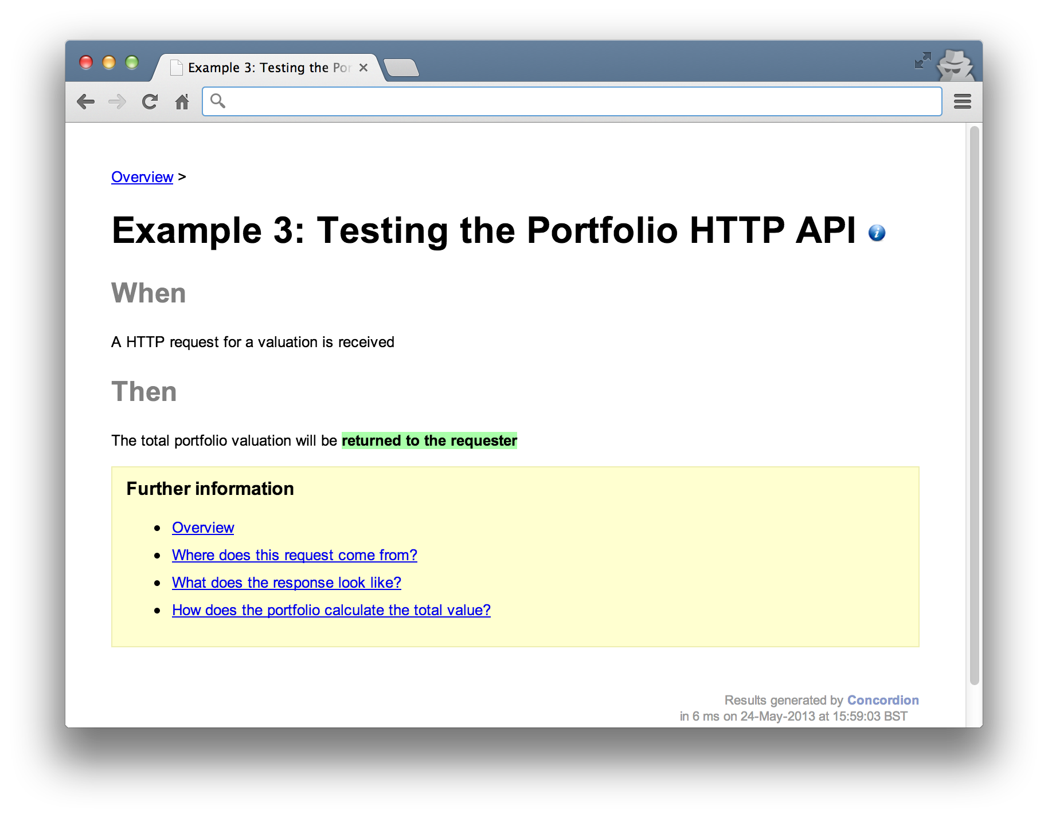This screenshot has width=1048, height=818.
Task: Go to the browser home page
Action: [x=182, y=102]
